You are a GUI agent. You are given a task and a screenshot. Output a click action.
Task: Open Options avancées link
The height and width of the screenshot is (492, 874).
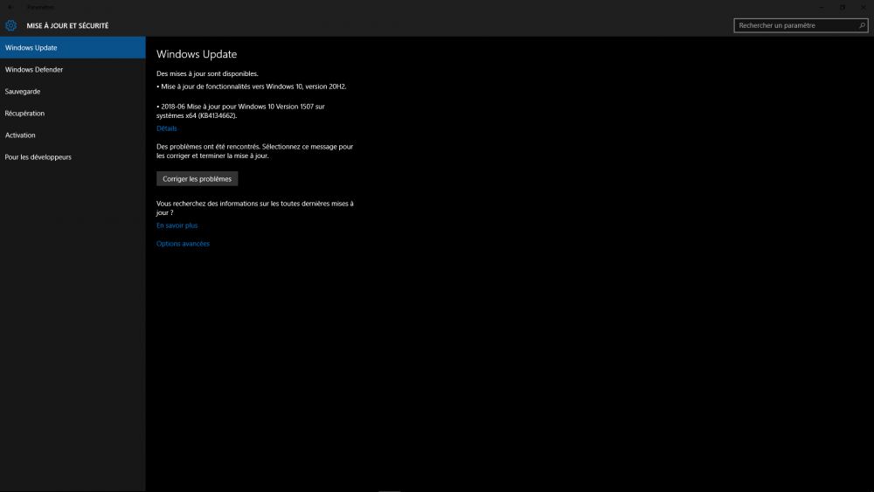(x=183, y=244)
